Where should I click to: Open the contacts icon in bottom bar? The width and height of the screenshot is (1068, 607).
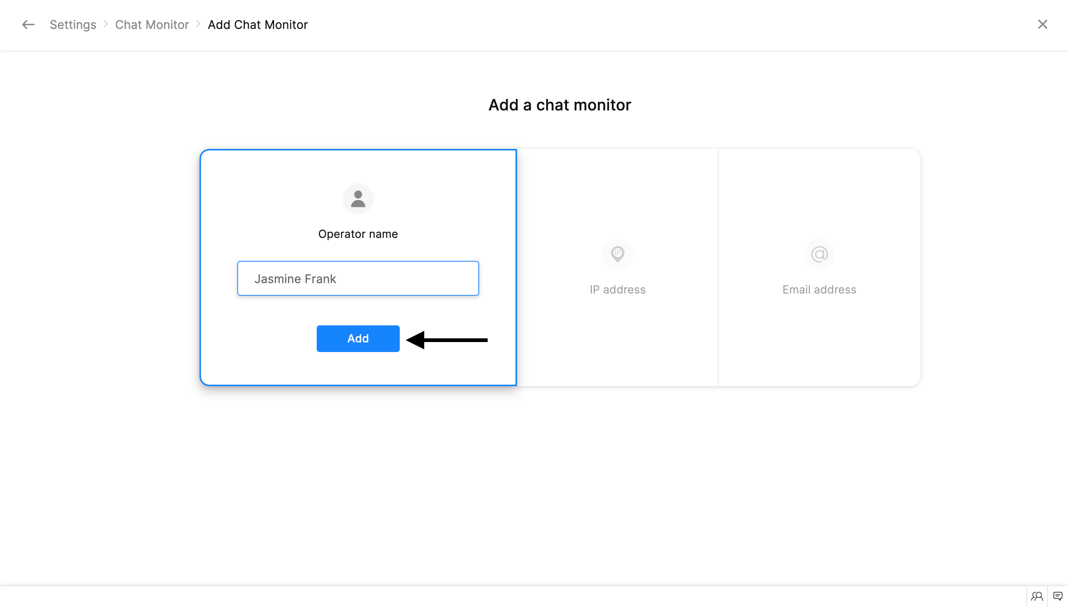[1037, 596]
